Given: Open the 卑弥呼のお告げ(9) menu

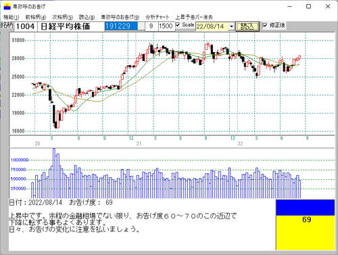Looking at the screenshot, I should point(120,17).
